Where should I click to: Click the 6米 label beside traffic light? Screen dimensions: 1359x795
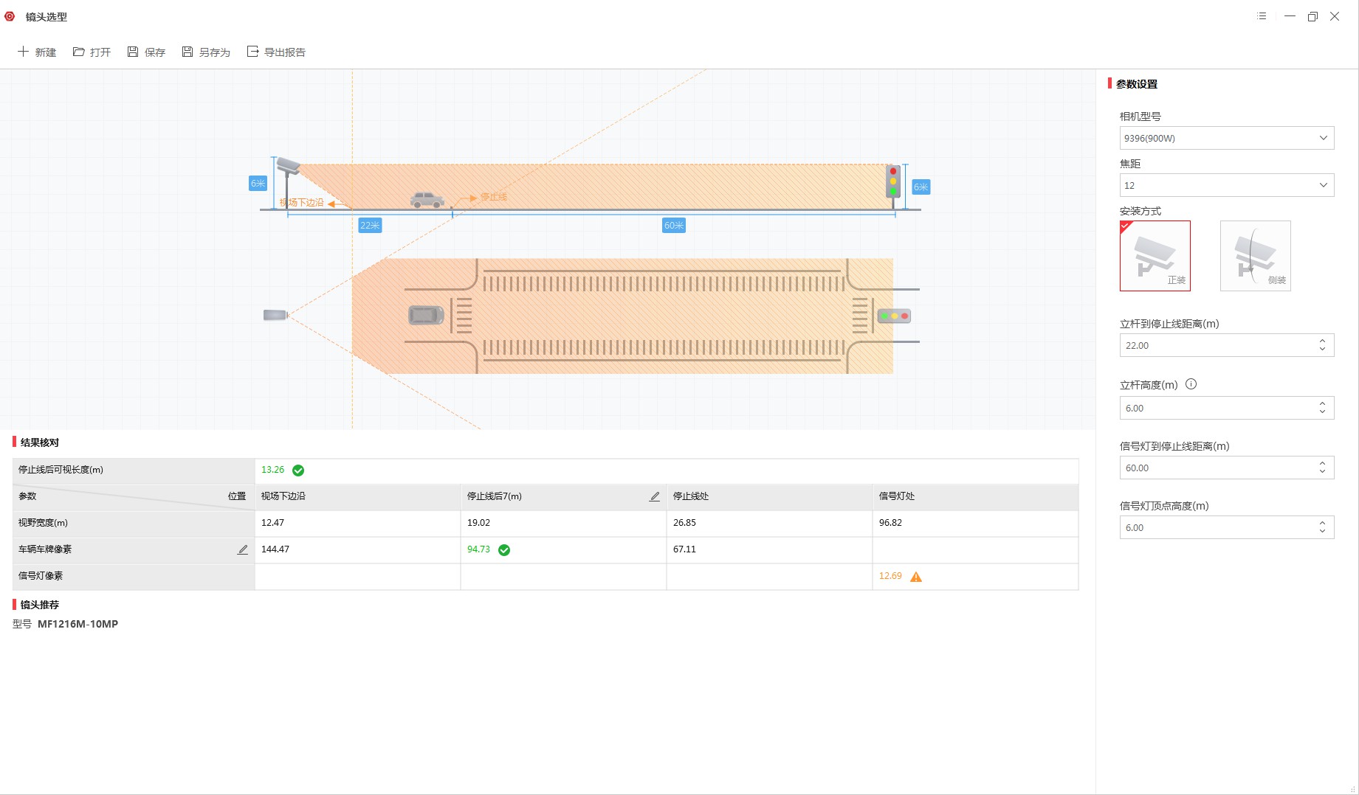click(921, 187)
